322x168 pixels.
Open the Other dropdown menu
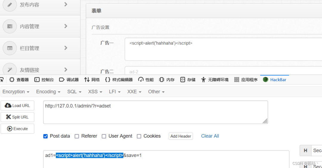point(156,91)
